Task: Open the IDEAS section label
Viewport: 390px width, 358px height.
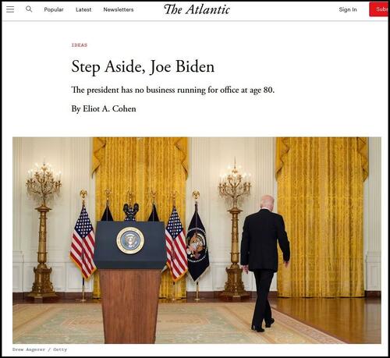Action: [80, 45]
